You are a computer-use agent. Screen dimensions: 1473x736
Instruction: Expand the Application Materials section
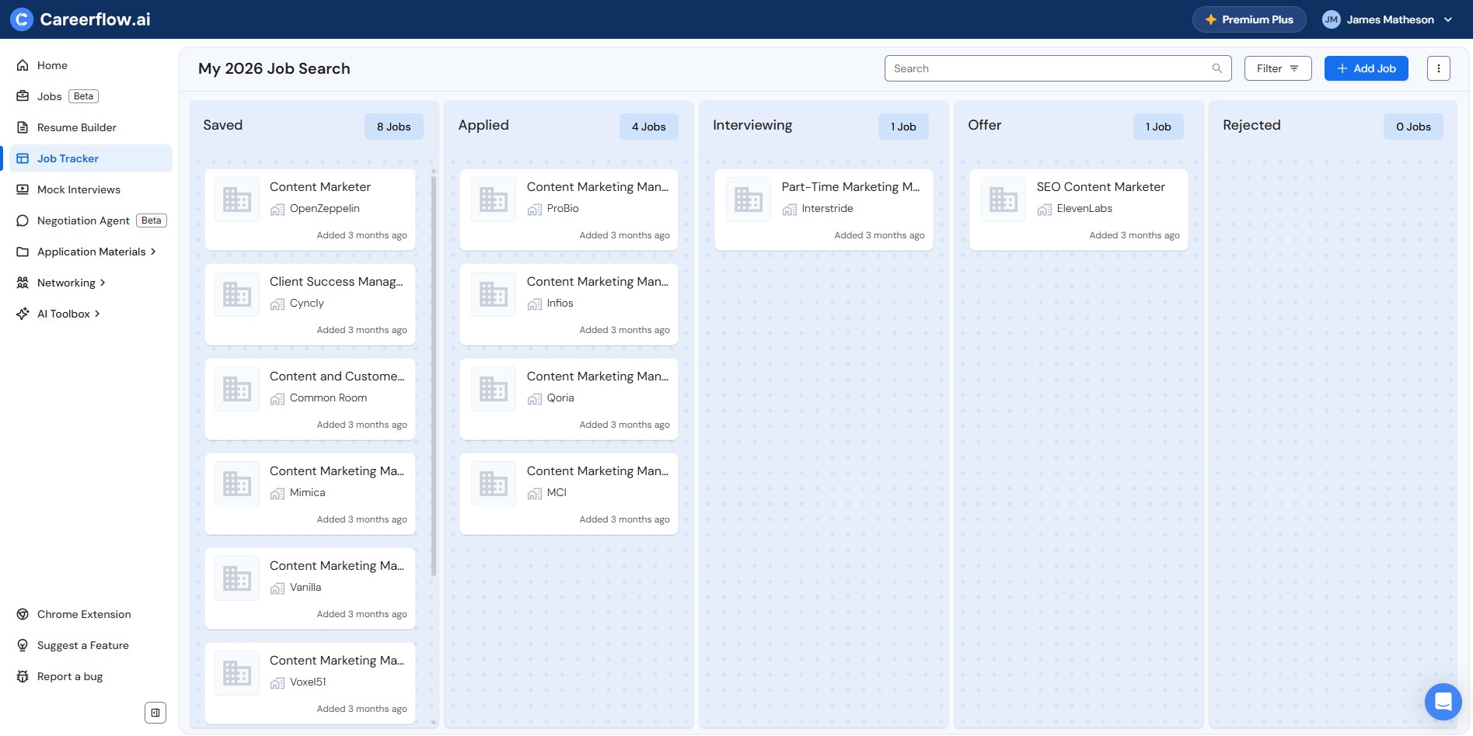153,252
